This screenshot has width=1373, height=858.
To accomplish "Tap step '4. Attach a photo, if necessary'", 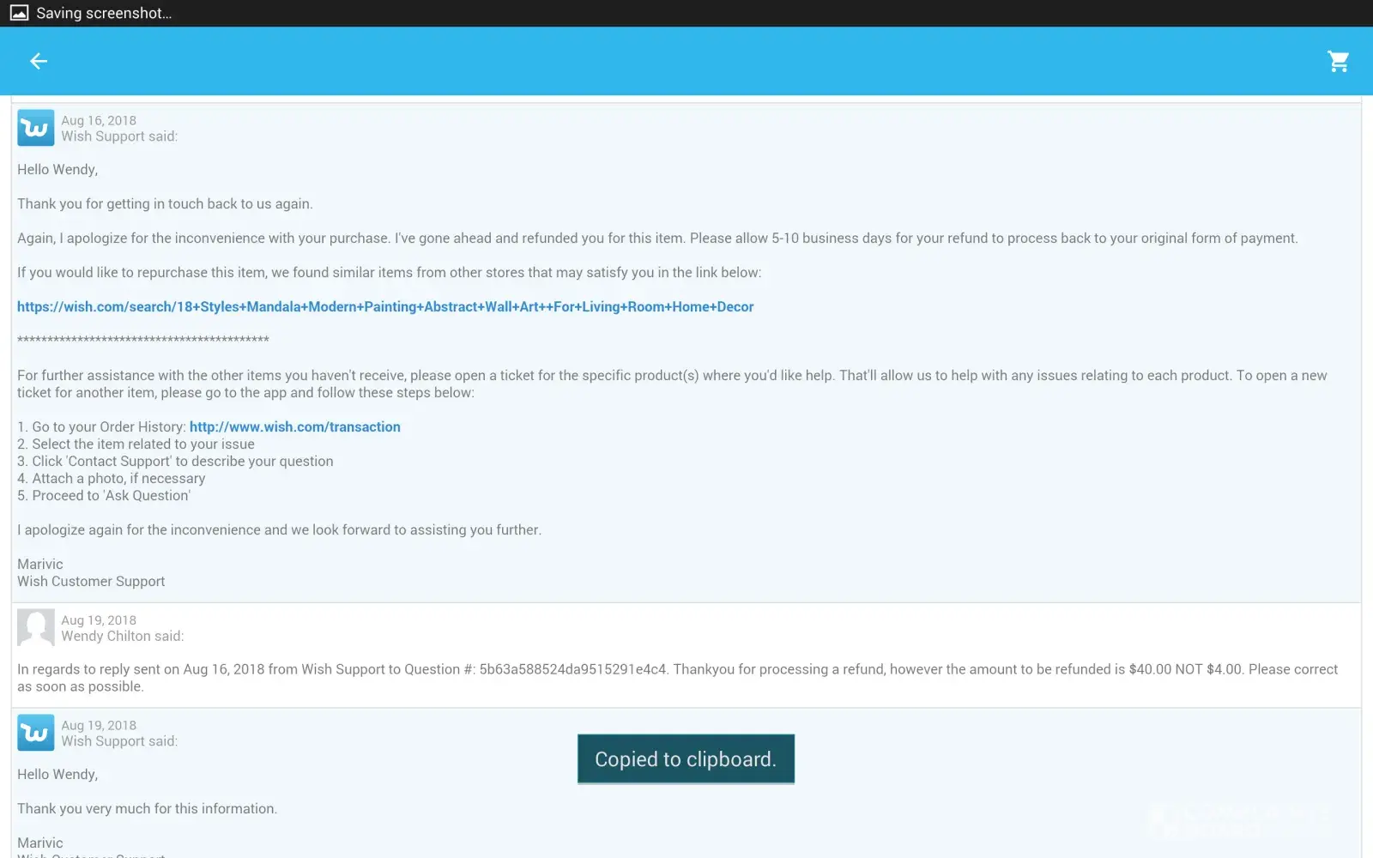I will pyautogui.click(x=112, y=478).
